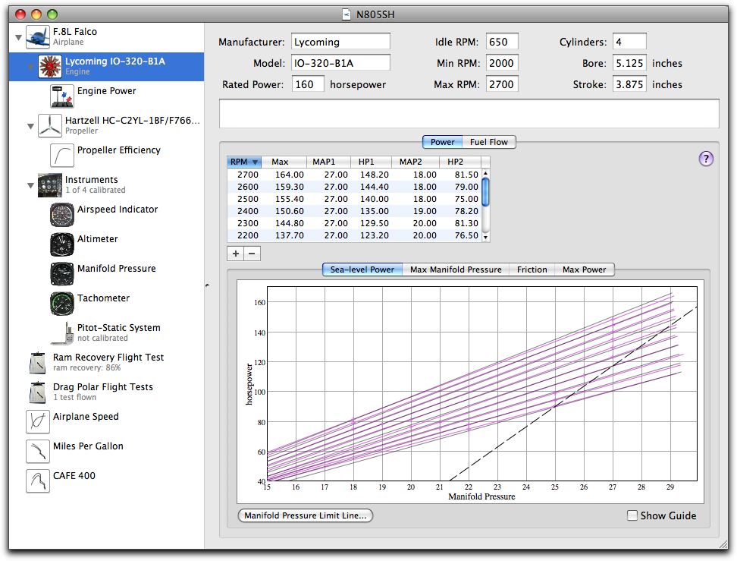Viewport: 737px width, 561px height.
Task: Click the HP2 column header
Action: [x=461, y=162]
